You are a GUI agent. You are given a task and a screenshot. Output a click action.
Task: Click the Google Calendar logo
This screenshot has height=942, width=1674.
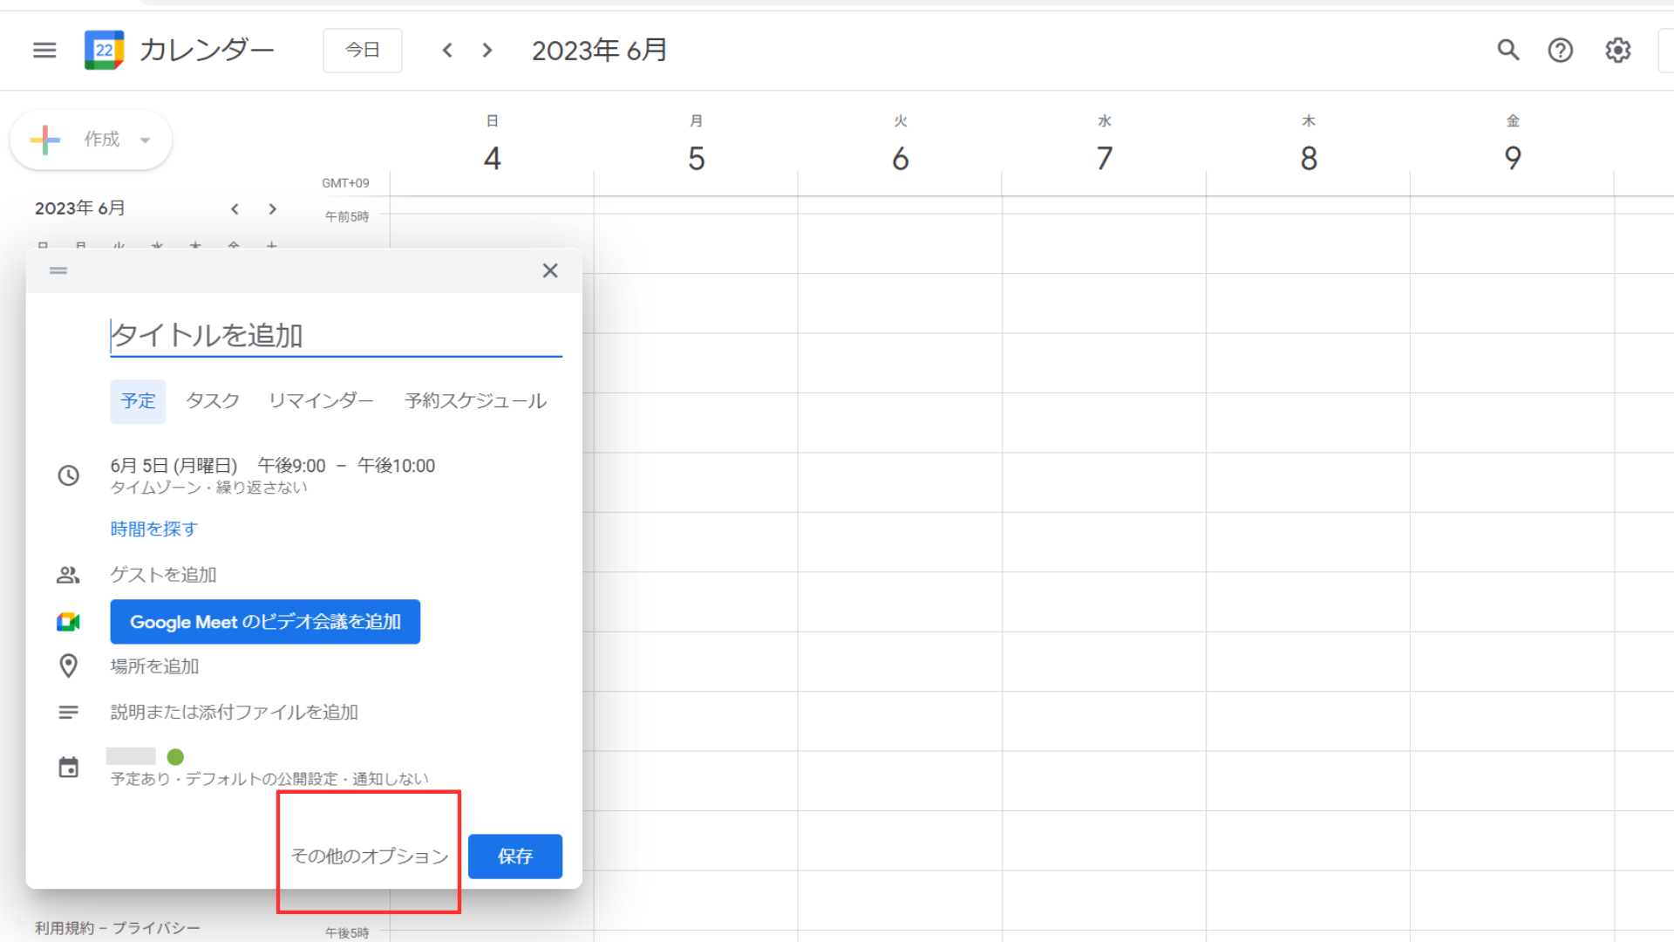(x=104, y=51)
